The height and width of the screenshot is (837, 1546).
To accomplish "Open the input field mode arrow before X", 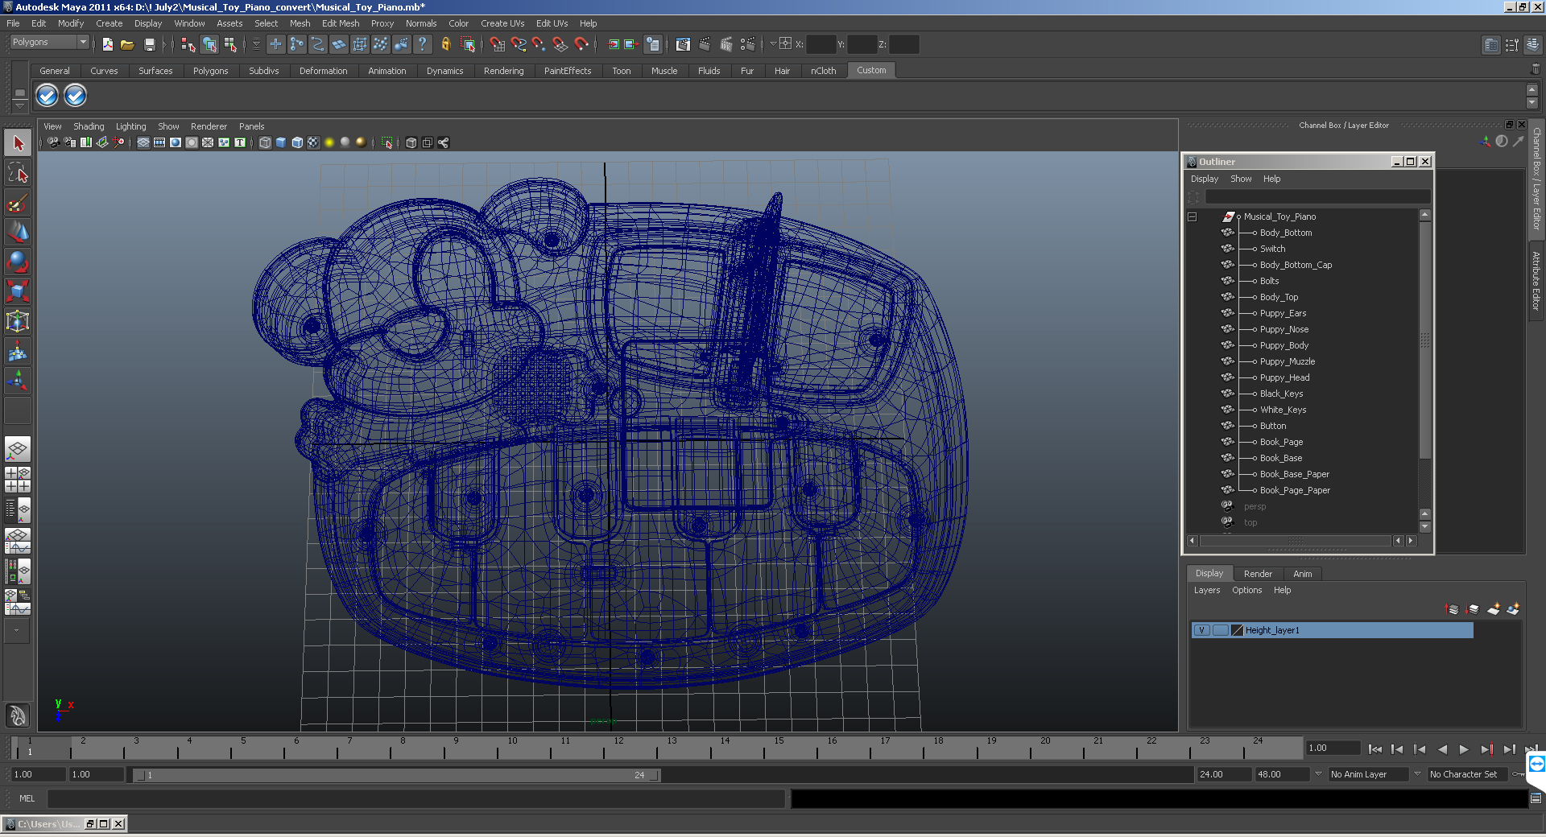I will (773, 44).
